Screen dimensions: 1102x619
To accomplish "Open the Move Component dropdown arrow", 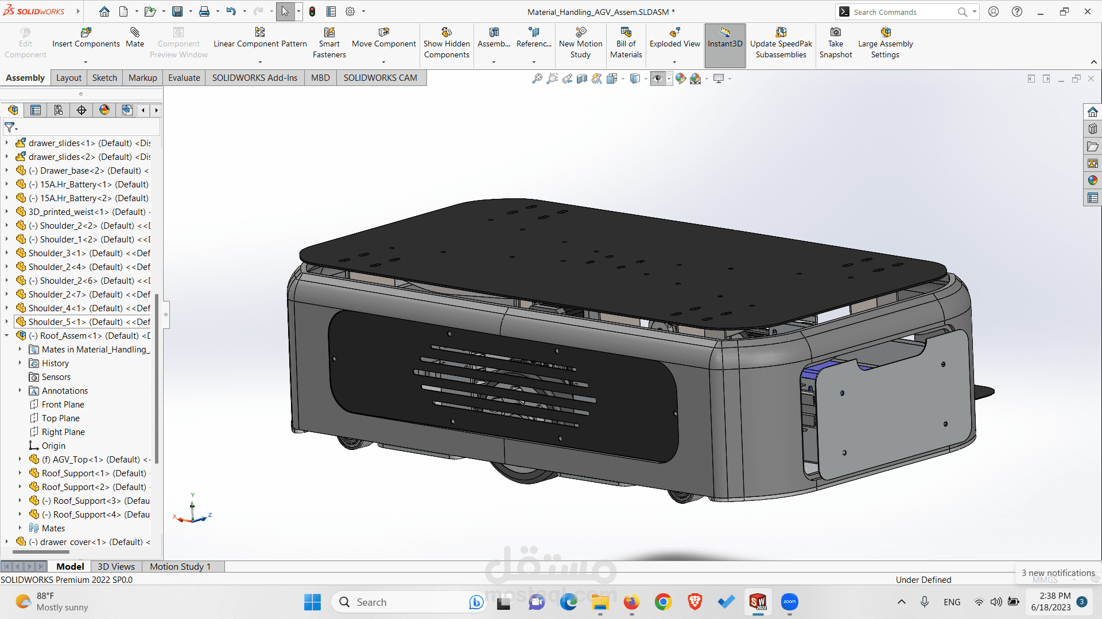I will point(384,62).
